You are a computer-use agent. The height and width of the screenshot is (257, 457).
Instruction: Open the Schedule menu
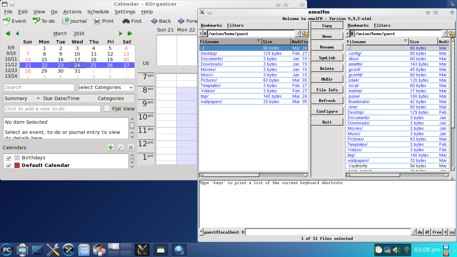coord(98,12)
